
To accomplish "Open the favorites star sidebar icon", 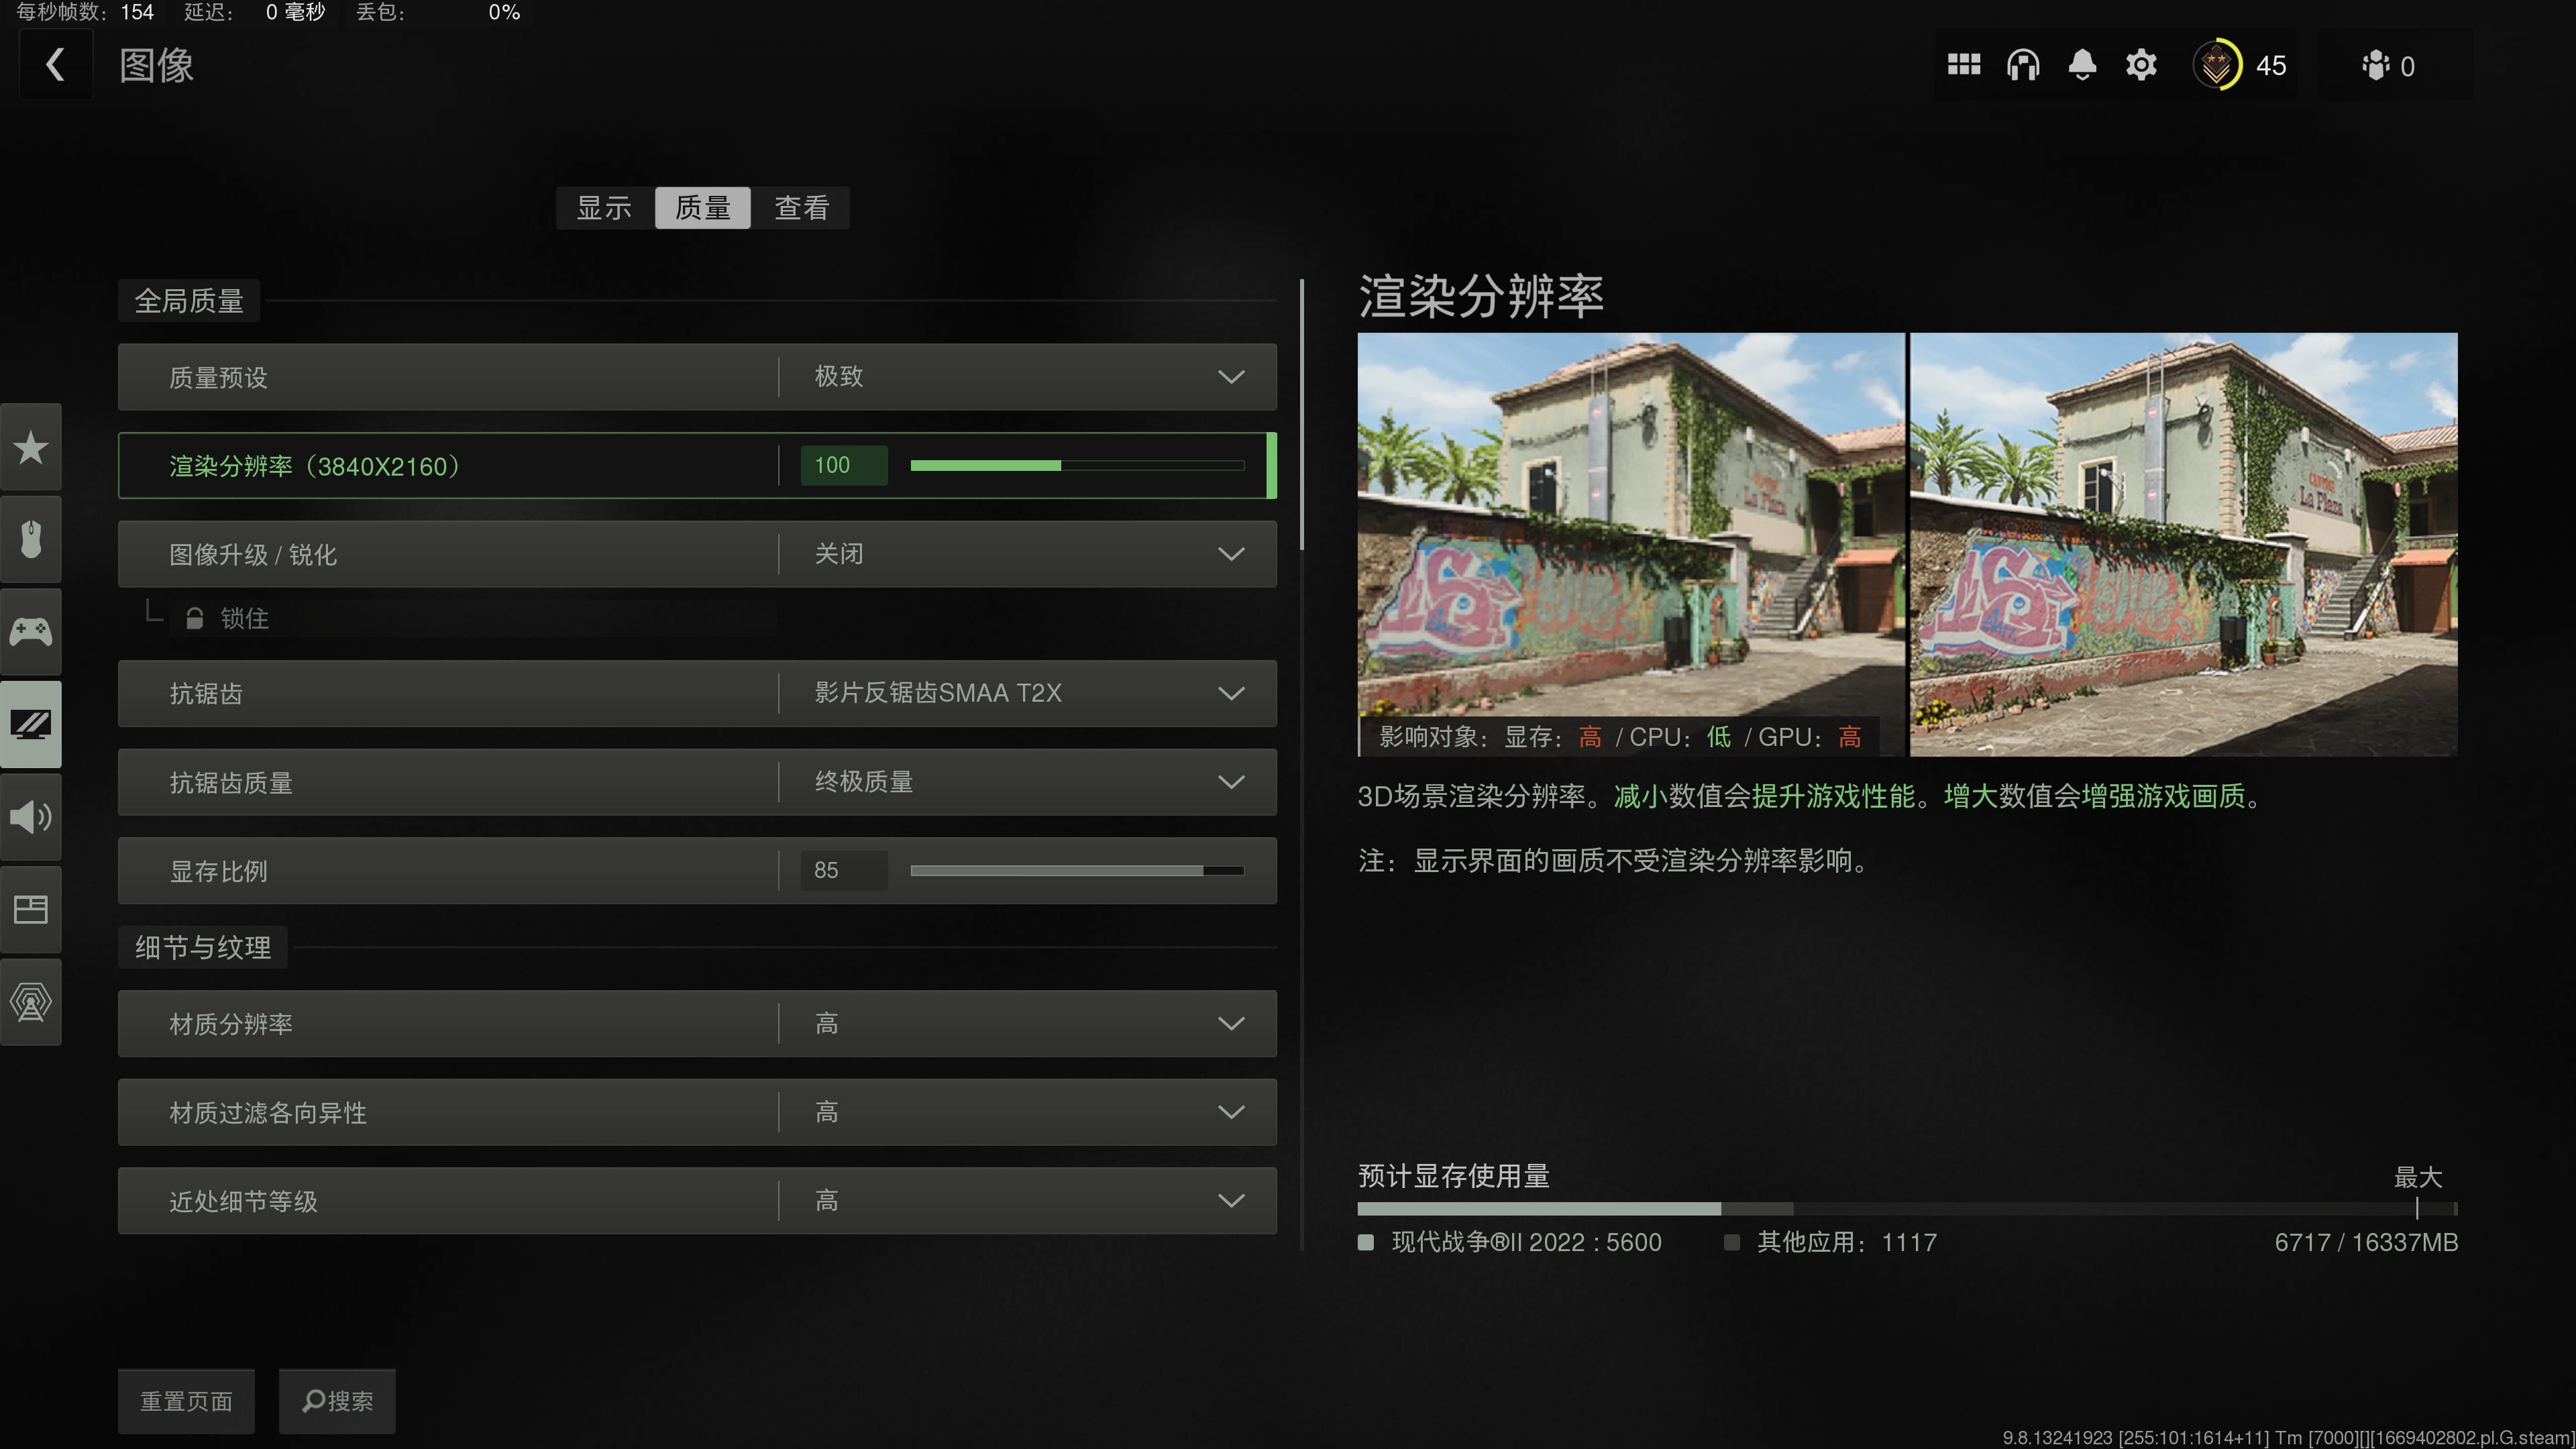I will tap(31, 447).
